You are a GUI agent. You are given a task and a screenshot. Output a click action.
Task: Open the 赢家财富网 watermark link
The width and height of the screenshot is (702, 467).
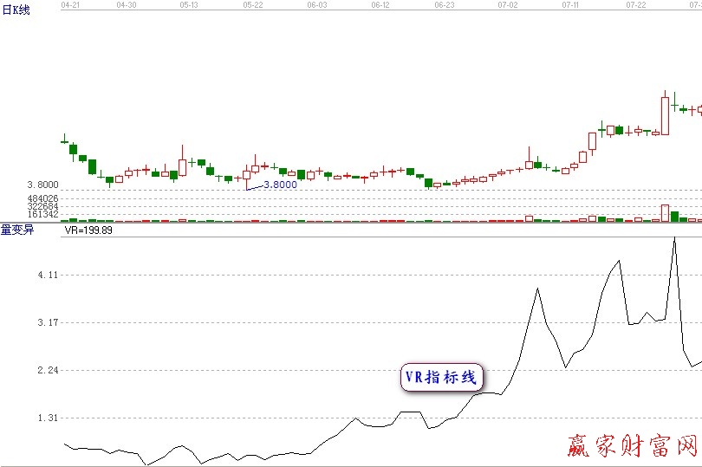632,445
